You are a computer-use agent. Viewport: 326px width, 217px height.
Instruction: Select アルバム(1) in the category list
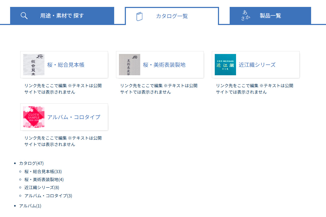pyautogui.click(x=30, y=206)
